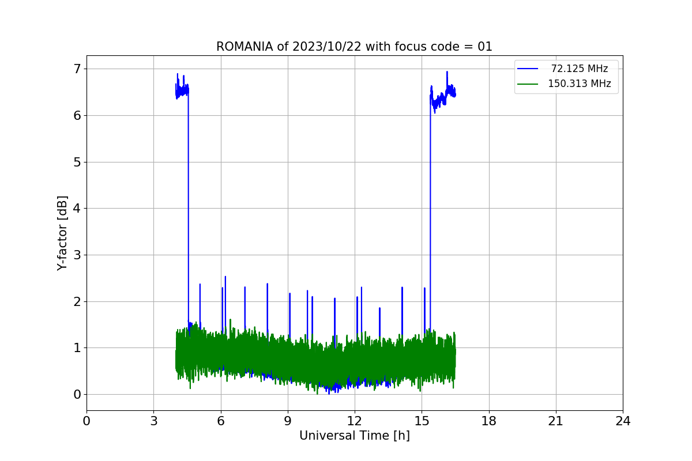Image resolution: width=692 pixels, height=461 pixels.
Task: Click the blue legend line sample
Action: tap(528, 69)
